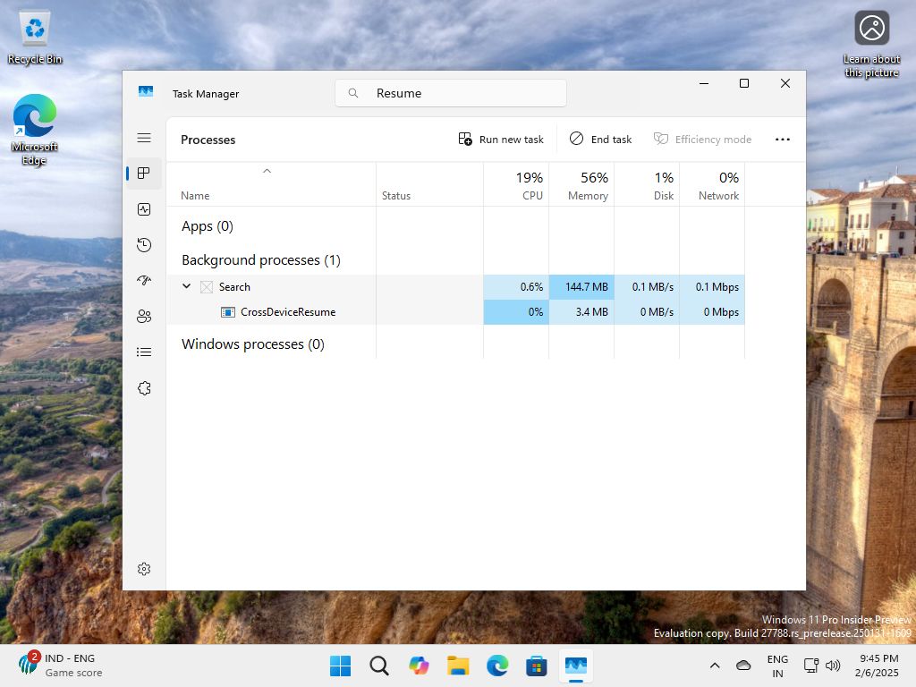Open the Users page in sidebar

click(x=144, y=316)
